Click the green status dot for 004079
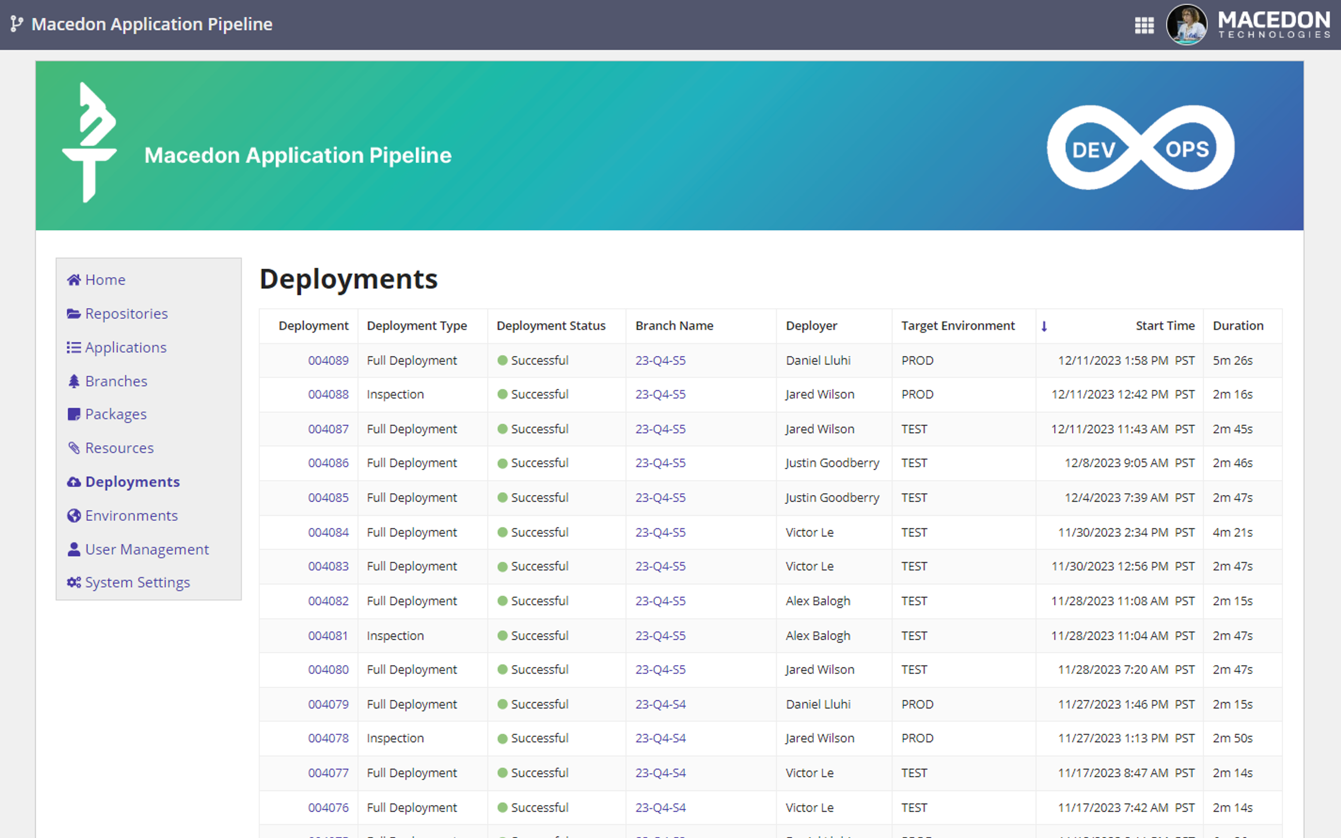1341x838 pixels. click(x=503, y=704)
